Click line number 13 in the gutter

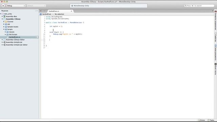point(44,40)
